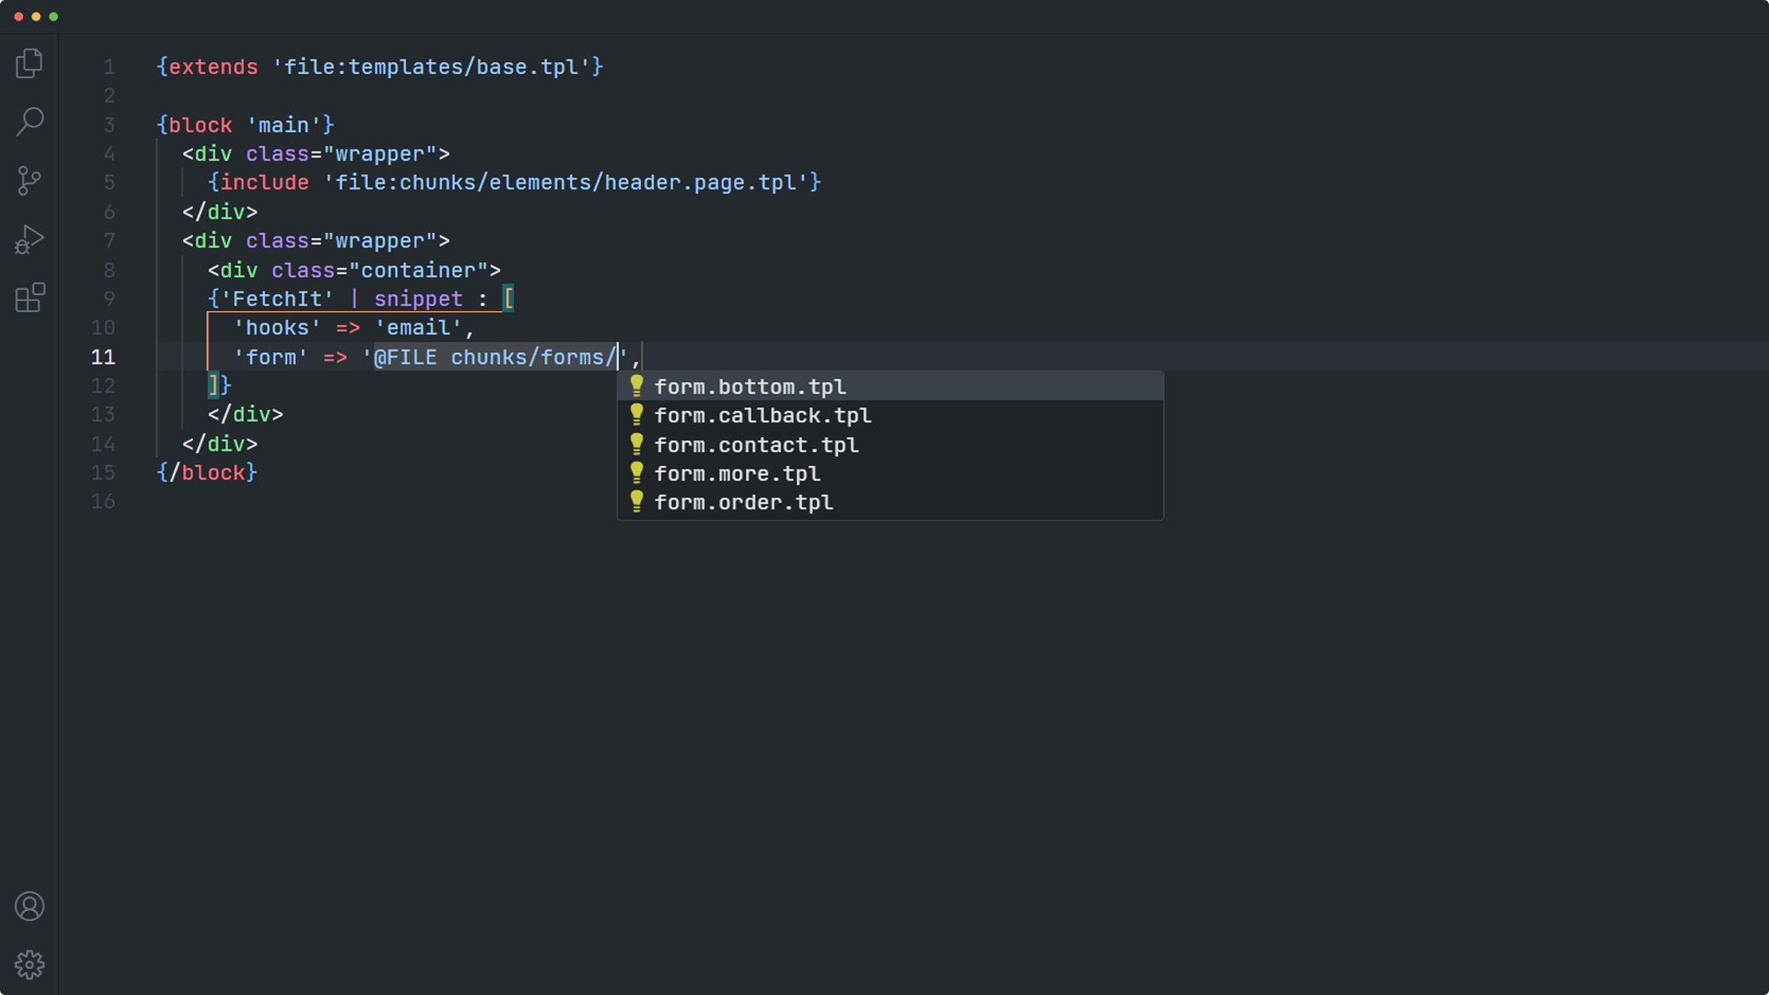Open the Source Control icon
Viewport: 1769px width, 995px height.
[29, 180]
